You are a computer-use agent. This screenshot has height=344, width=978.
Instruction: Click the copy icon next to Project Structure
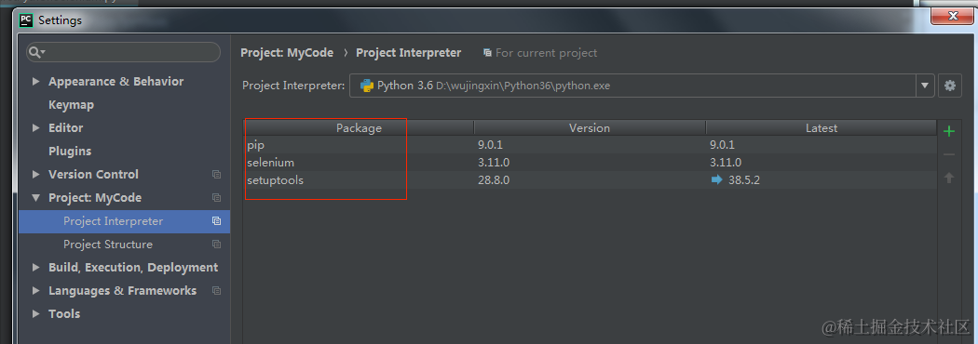tap(216, 245)
